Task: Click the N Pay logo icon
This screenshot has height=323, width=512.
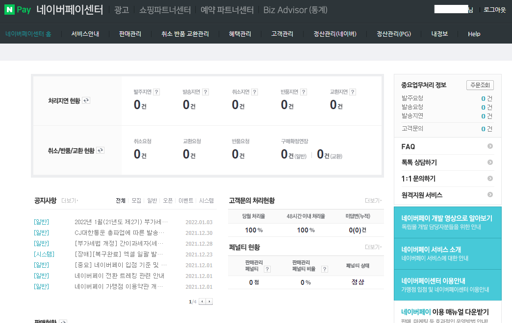Action: [17, 10]
